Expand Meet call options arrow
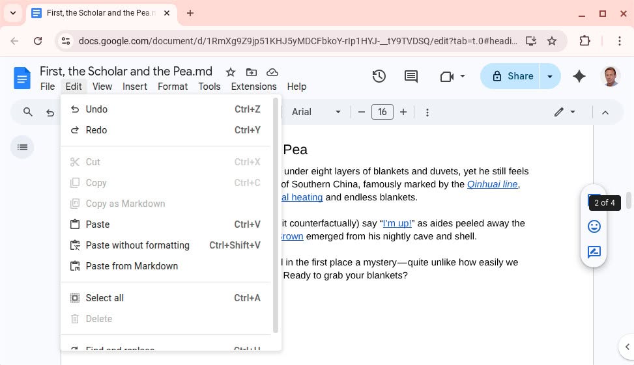The image size is (634, 365). coord(463,76)
